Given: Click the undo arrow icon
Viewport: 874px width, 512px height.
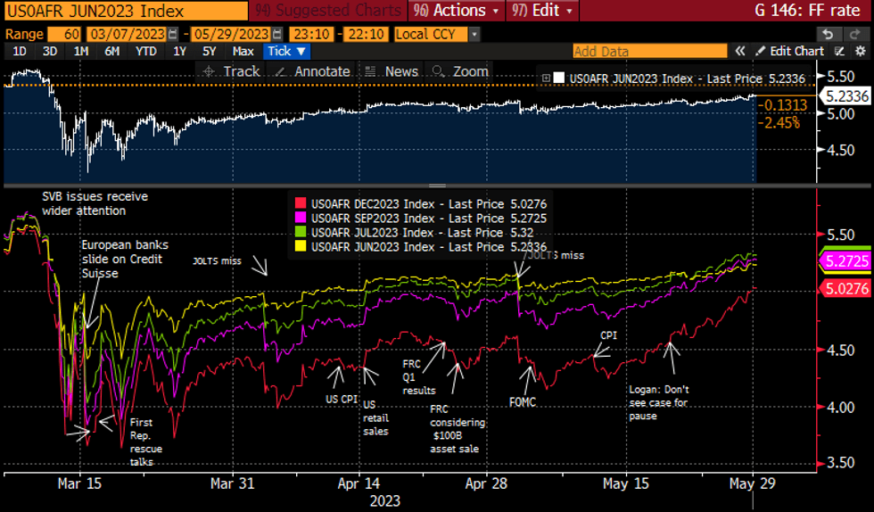Looking at the screenshot, I should (x=827, y=34).
